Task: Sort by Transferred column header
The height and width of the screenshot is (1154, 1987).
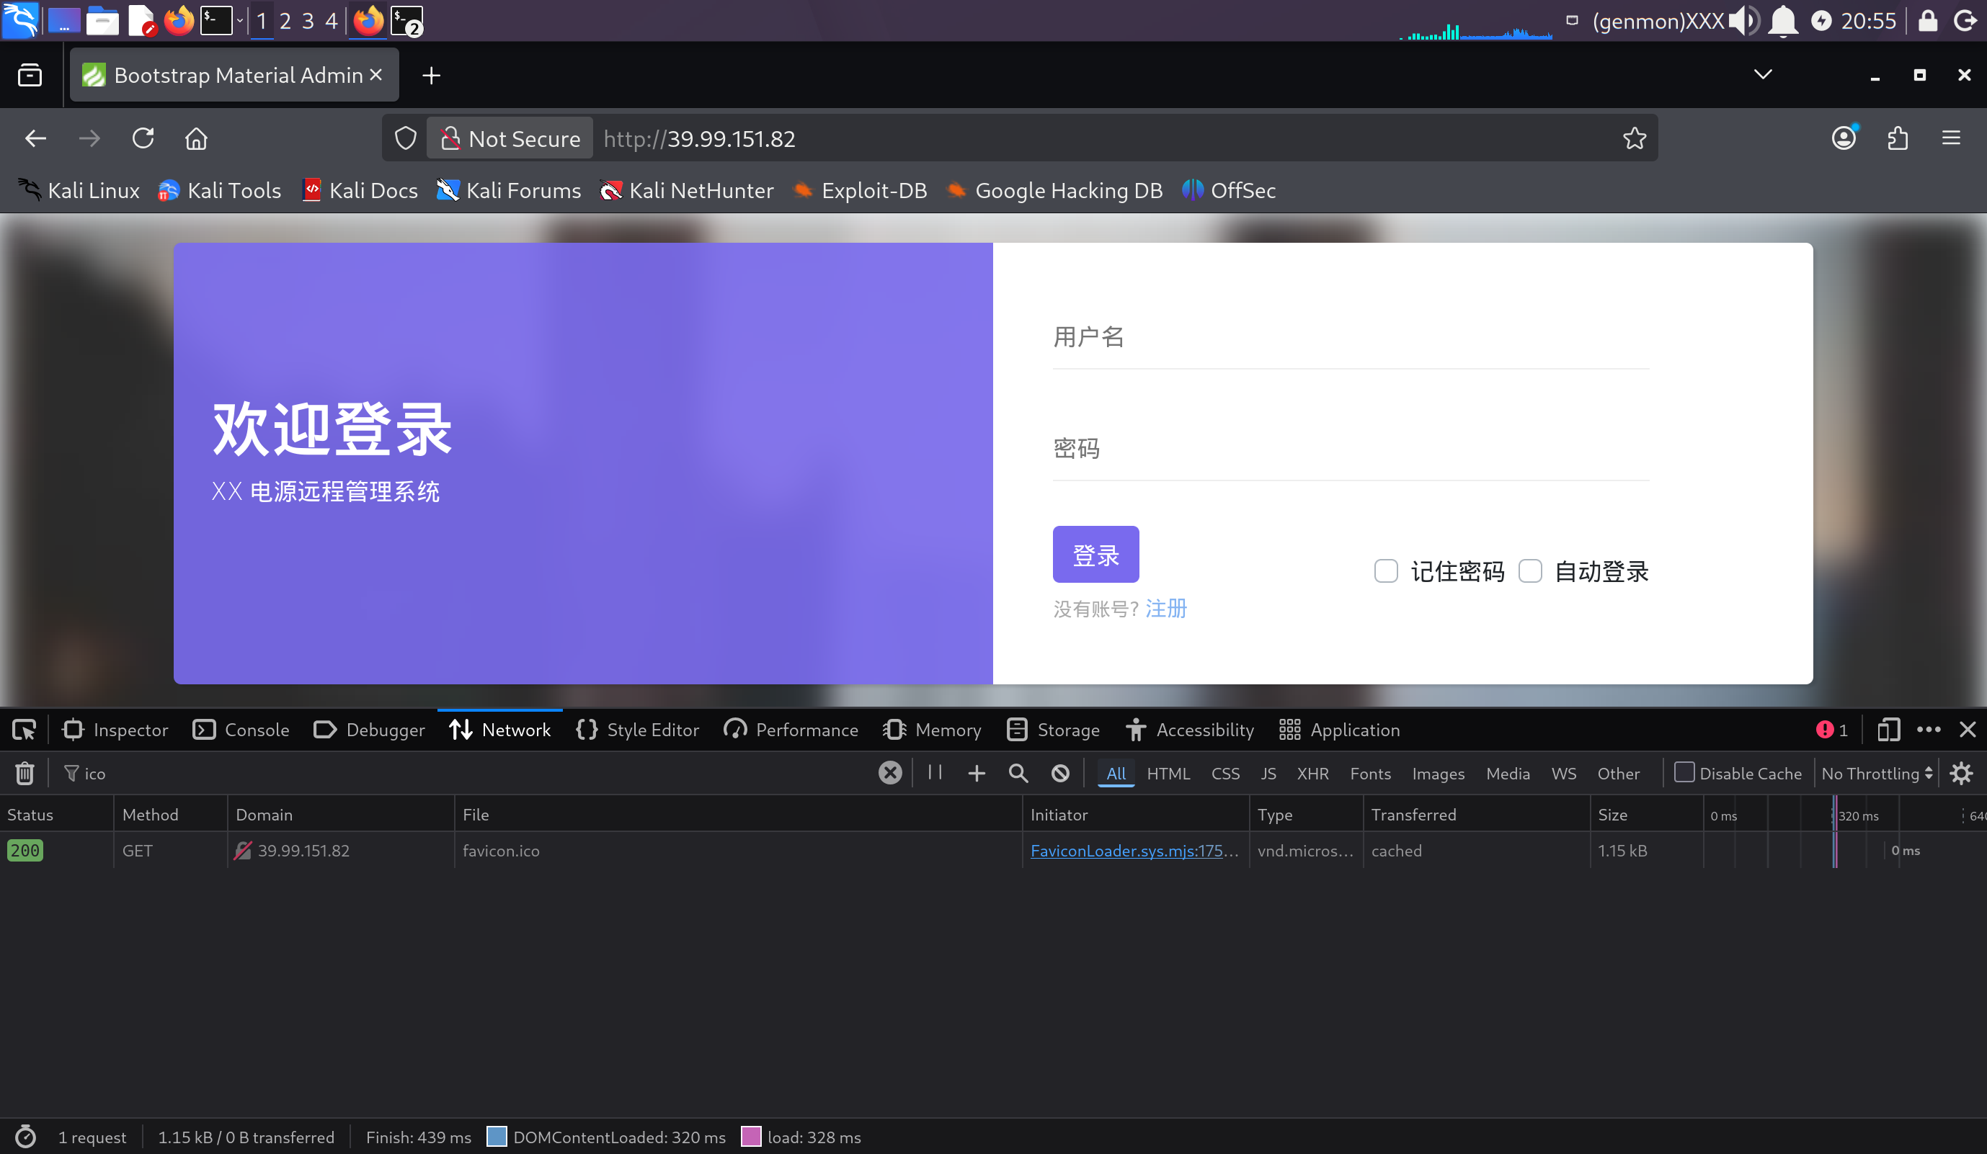Action: pos(1475,814)
